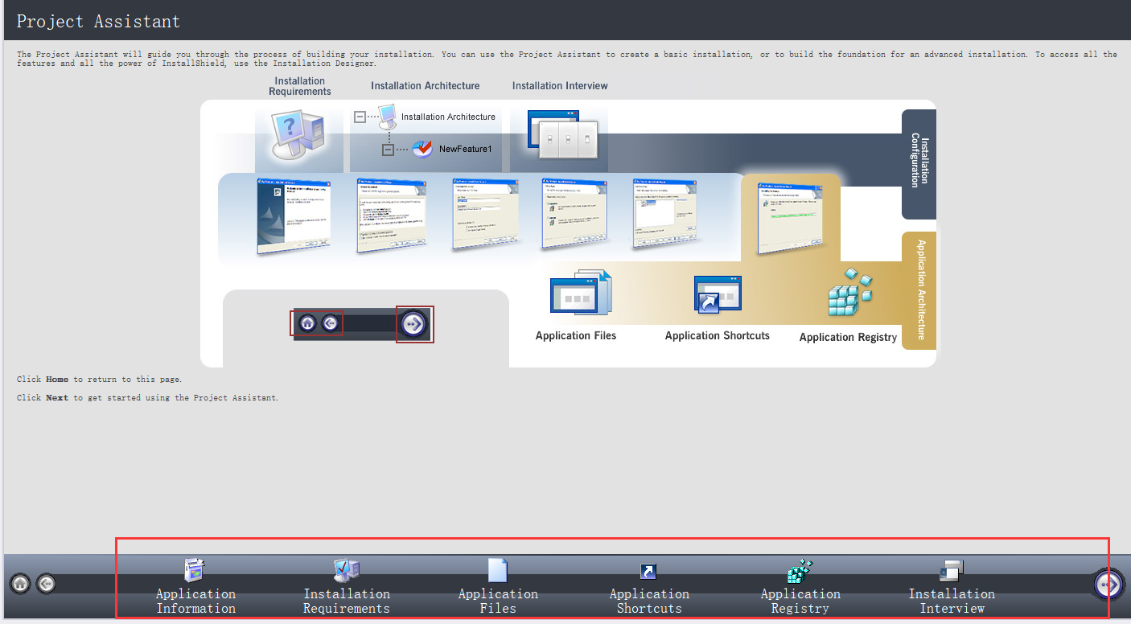Click the question-mark computer icon in the diagram
Screen dimensions: 1131x624
tap(298, 135)
